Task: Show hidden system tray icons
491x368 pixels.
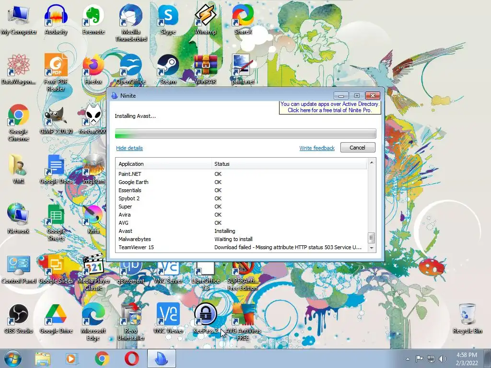Action: click(x=408, y=359)
